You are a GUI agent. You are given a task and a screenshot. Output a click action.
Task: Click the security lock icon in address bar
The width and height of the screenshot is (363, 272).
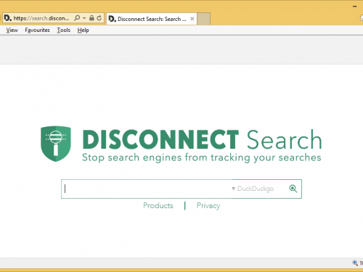pyautogui.click(x=91, y=18)
